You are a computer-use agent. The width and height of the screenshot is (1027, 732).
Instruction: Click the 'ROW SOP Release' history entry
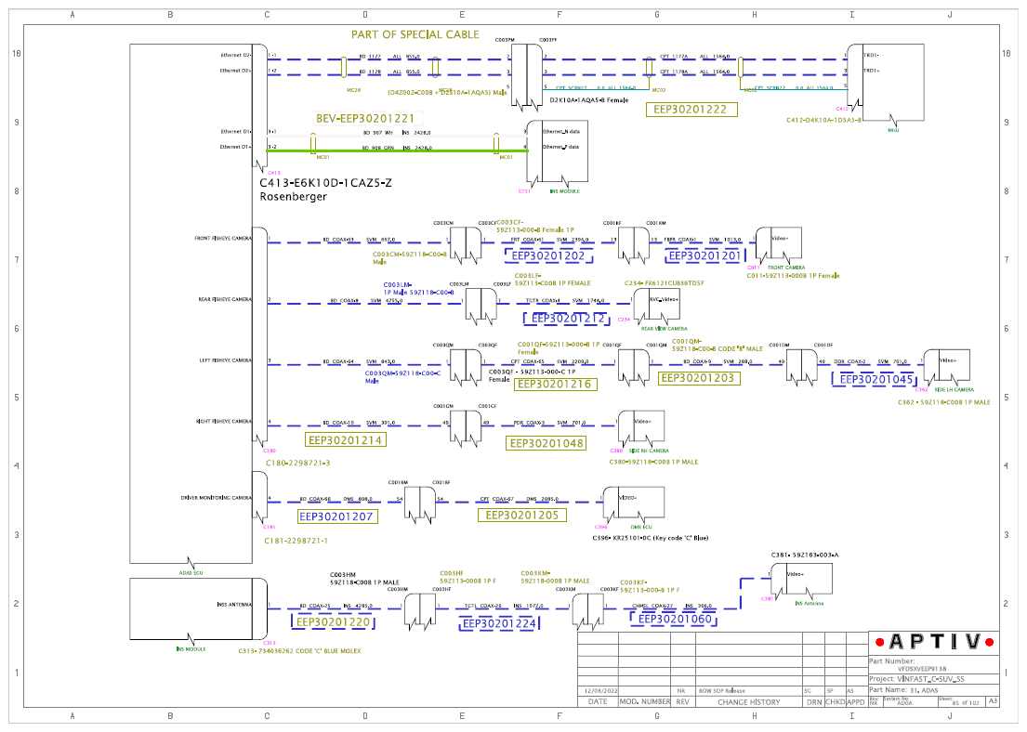[722, 691]
